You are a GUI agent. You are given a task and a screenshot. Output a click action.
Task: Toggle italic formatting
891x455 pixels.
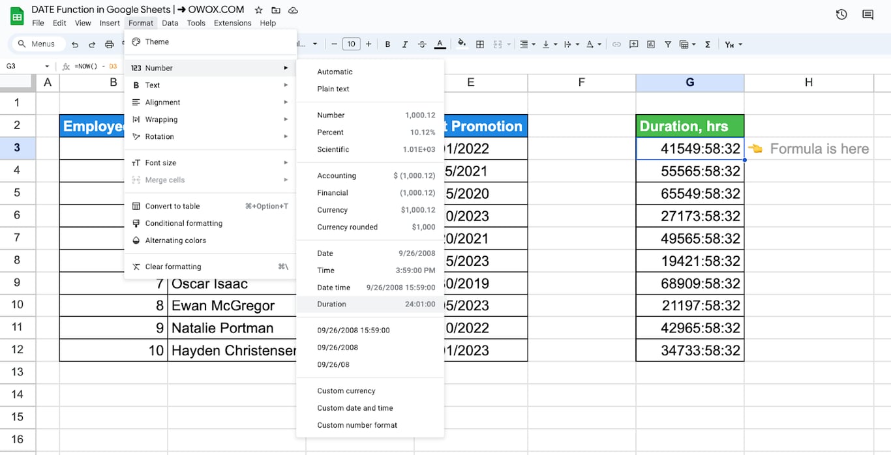(x=404, y=44)
